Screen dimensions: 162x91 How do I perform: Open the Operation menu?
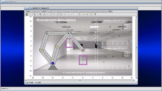coord(67,11)
